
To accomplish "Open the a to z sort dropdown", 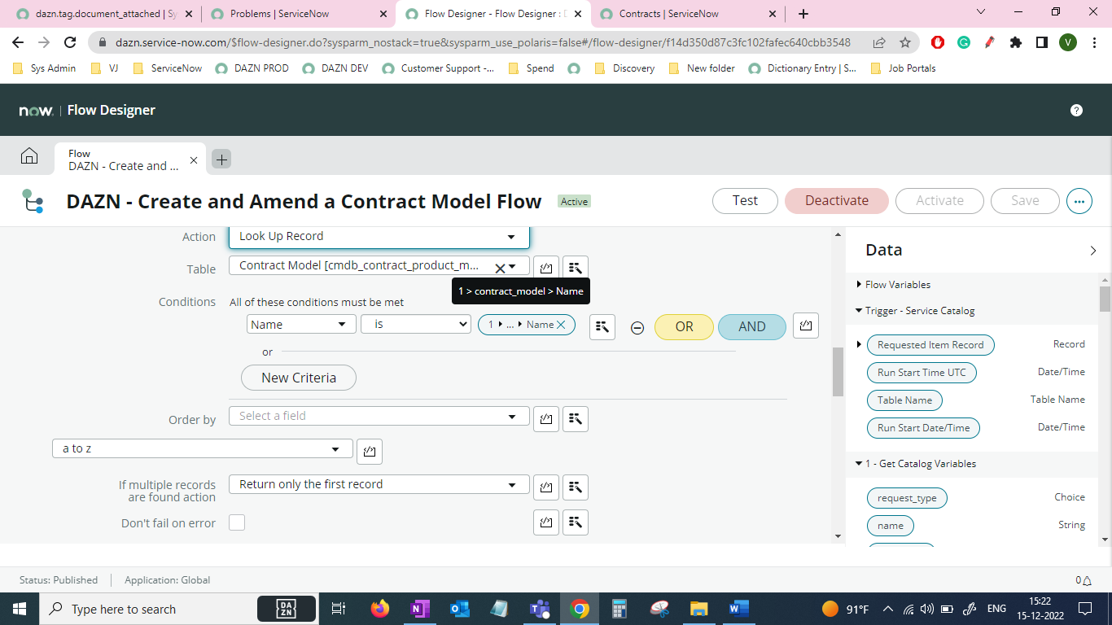I will point(203,448).
